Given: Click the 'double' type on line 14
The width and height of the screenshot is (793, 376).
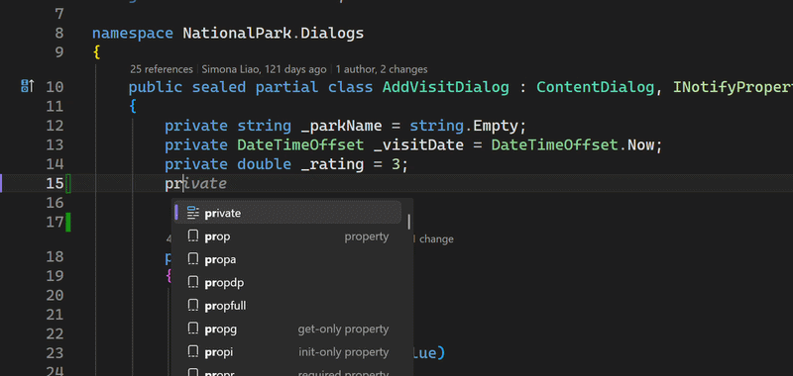Looking at the screenshot, I should pyautogui.click(x=264, y=164).
